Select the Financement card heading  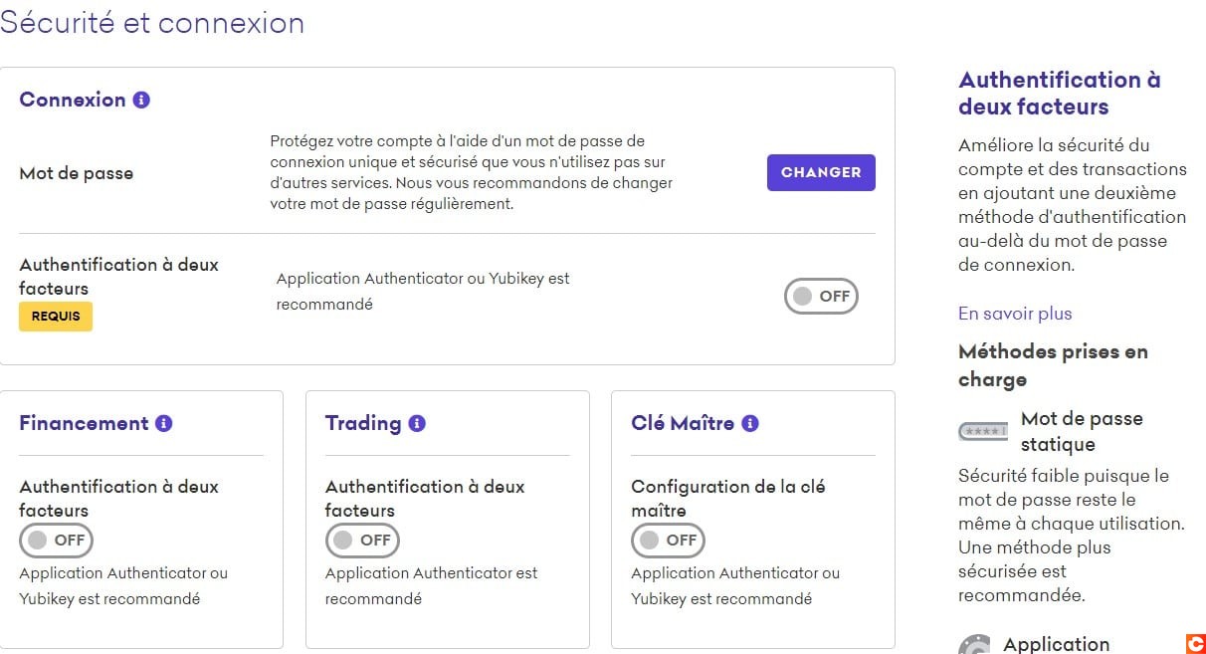click(84, 423)
